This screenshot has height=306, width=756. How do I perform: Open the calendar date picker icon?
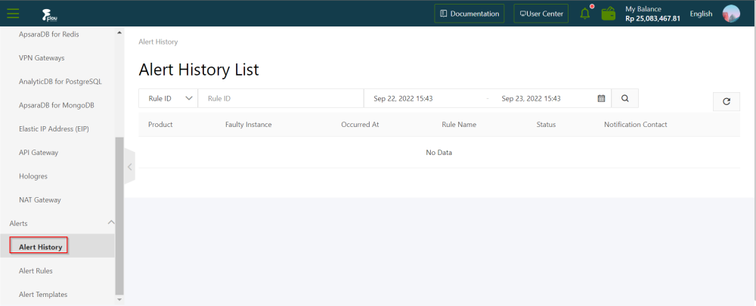click(x=601, y=98)
